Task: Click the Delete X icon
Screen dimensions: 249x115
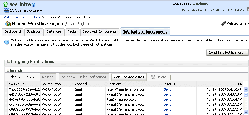Action: click(153, 77)
